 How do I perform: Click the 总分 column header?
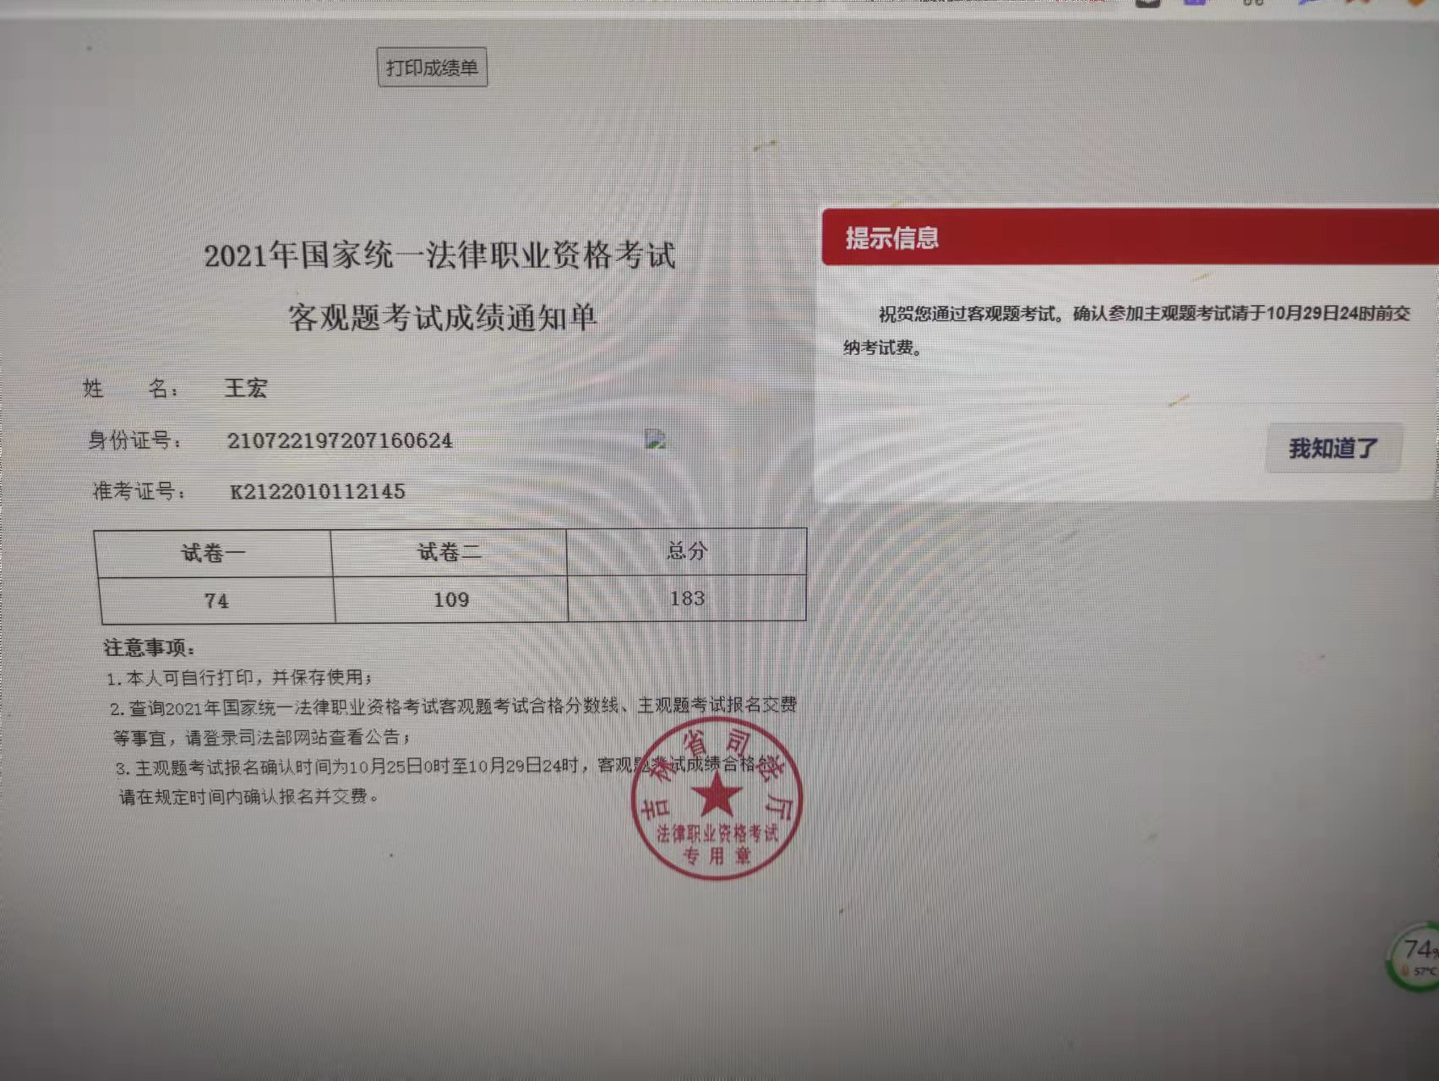point(686,551)
